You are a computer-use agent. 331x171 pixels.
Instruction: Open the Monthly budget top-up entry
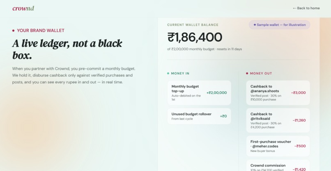tap(199, 93)
